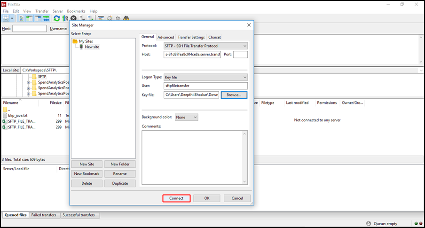425x228 pixels.
Task: Click the Delete button
Action: (87, 183)
